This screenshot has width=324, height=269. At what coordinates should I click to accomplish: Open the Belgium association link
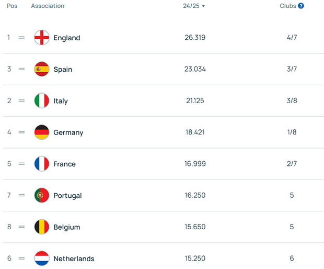click(x=67, y=227)
